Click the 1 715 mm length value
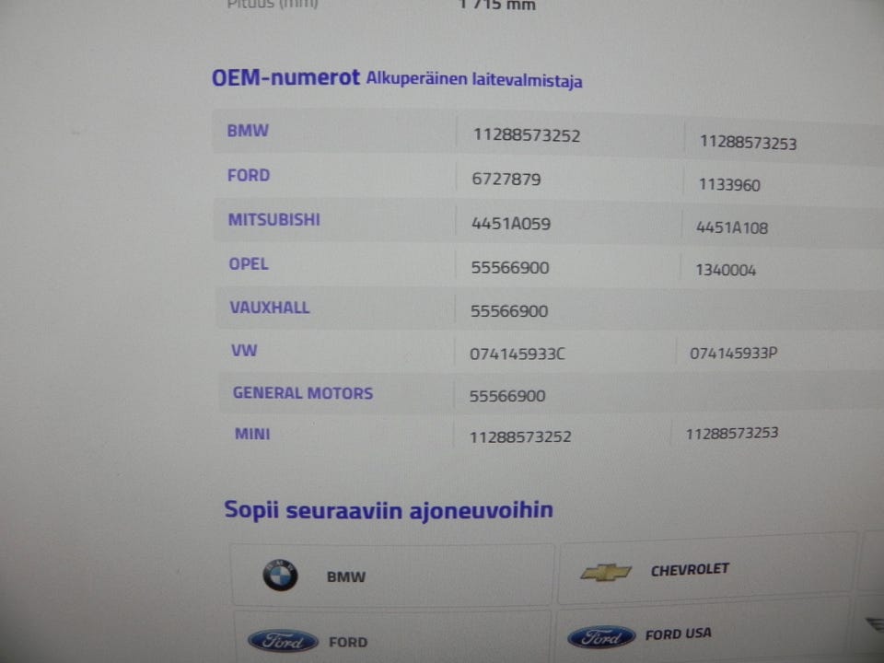The width and height of the screenshot is (884, 663). [x=496, y=6]
